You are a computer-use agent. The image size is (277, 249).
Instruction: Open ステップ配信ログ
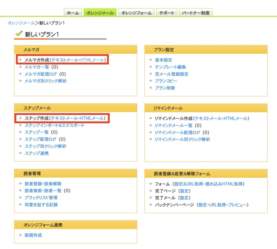[41, 139]
